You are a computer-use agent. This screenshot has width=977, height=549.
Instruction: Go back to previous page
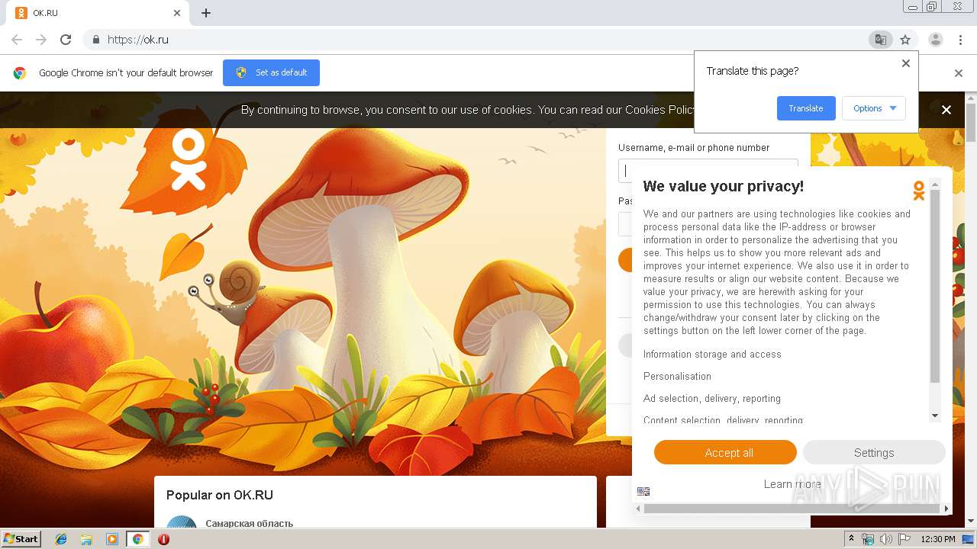pyautogui.click(x=17, y=40)
